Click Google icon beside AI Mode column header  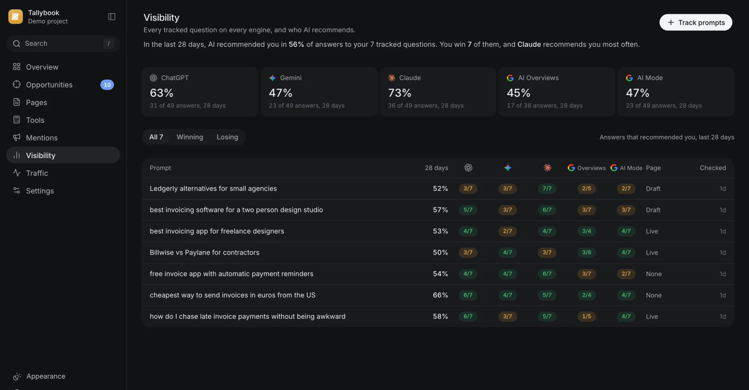(x=614, y=168)
